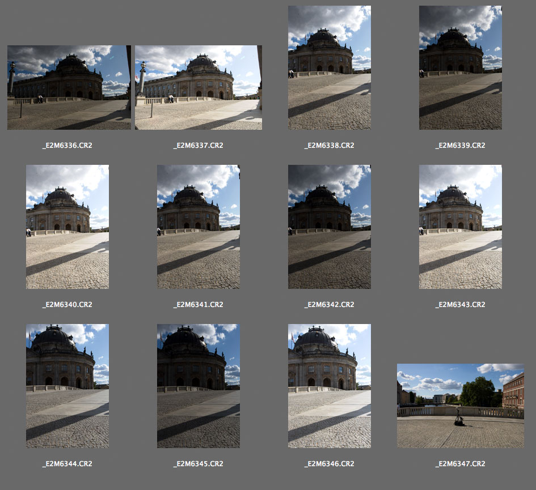This screenshot has height=490, width=536.
Task: Select the _E2M6336.CR2 thumbnail image
Action: tap(69, 87)
